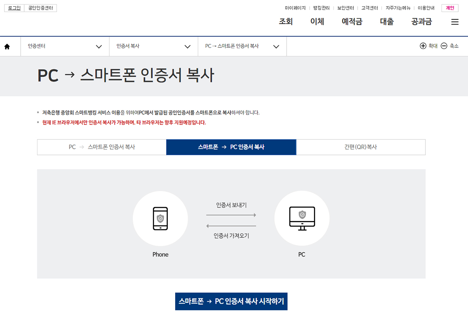
Task: Click the 로그인 button
Action: click(14, 8)
